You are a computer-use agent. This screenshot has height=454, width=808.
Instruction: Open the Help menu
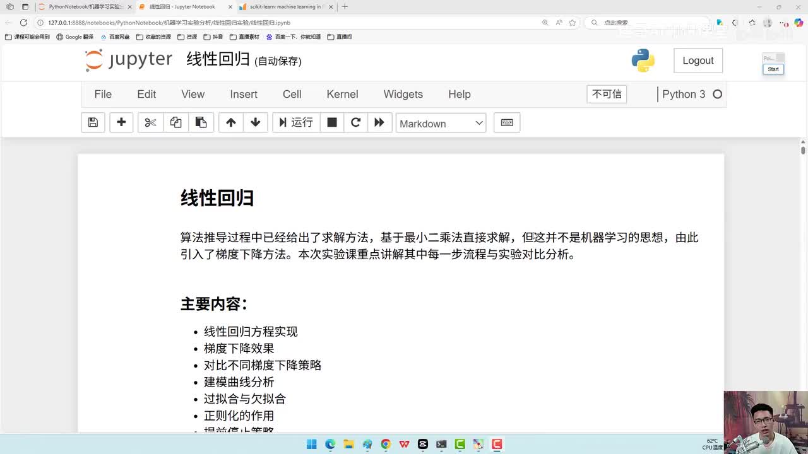(x=460, y=94)
